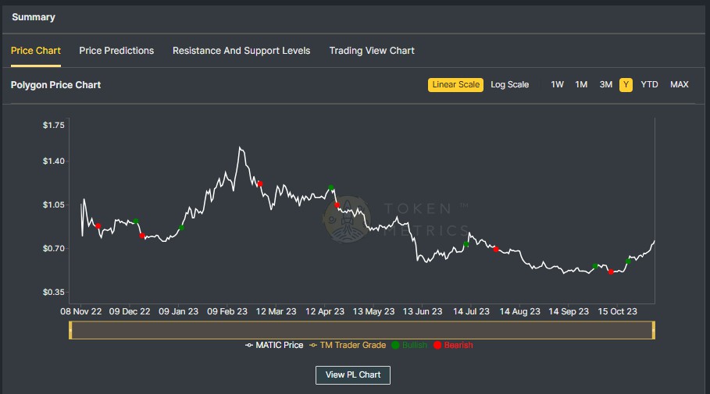The height and width of the screenshot is (394, 710).
Task: Set chart range to 1M
Action: coord(581,85)
